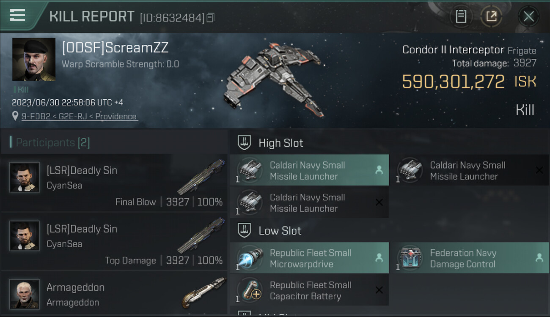Screen dimensions: 550x317
Task: Switch to the Participants tab
Action: [53, 142]
